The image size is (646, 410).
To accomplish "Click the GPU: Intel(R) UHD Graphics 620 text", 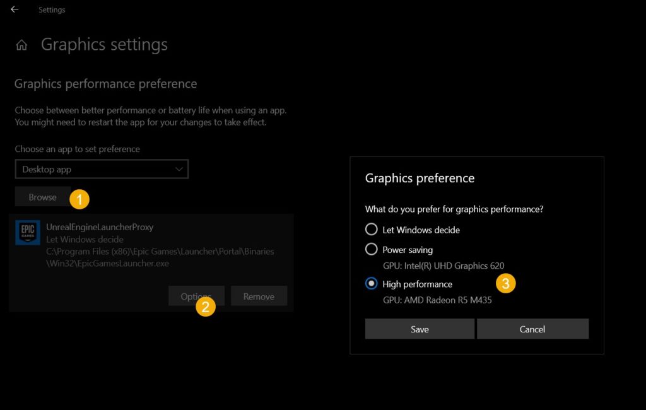I will [x=443, y=266].
